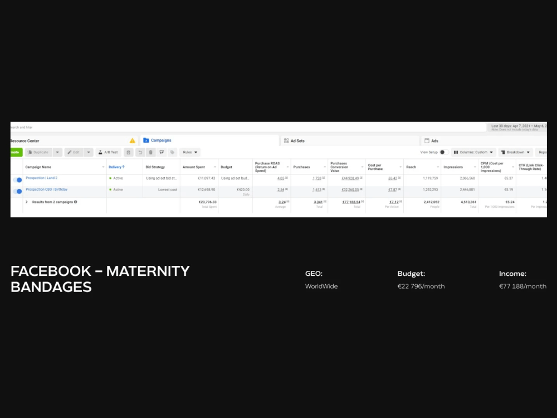Click the icon beside €7.87 cost per purchase

[399, 189]
